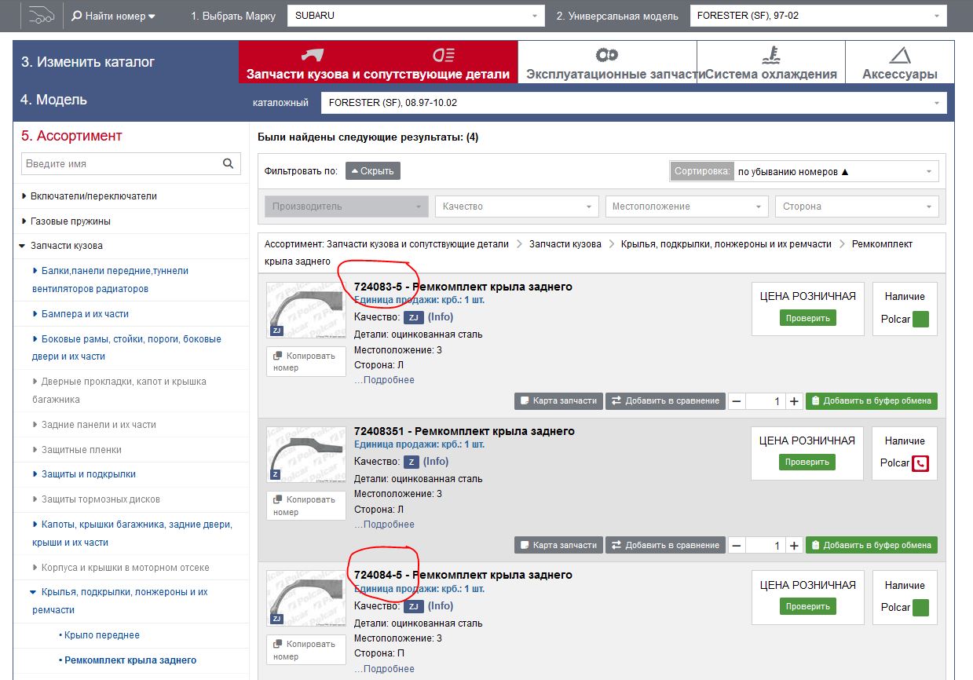Viewport: 973px width, 680px height.
Task: Click thumbnail image of part 72408351
Action: click(x=305, y=454)
